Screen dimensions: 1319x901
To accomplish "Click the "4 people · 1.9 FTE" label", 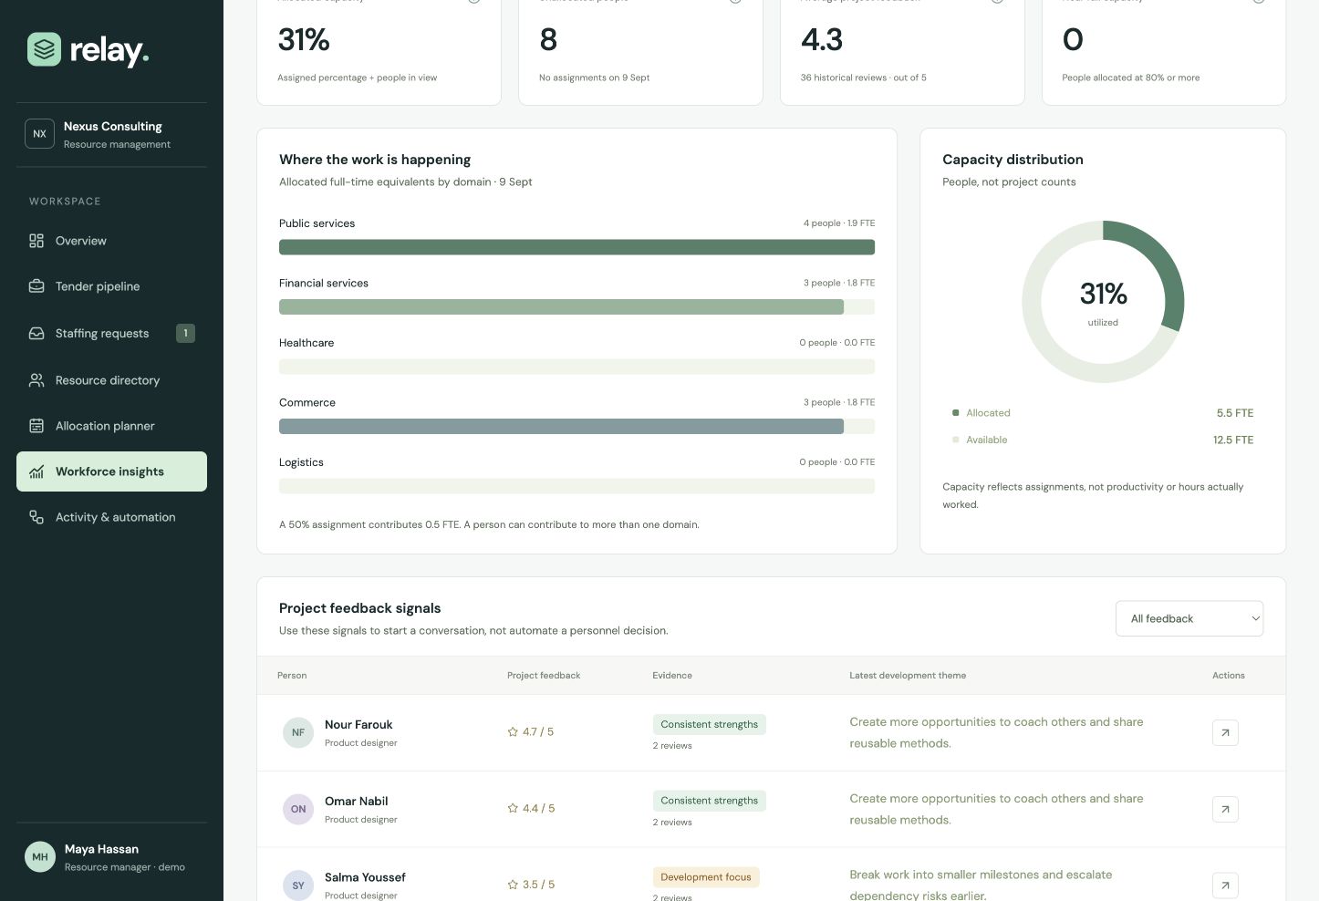I will [x=839, y=223].
